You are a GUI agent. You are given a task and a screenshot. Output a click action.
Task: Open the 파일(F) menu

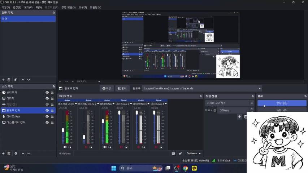[x=5, y=7]
